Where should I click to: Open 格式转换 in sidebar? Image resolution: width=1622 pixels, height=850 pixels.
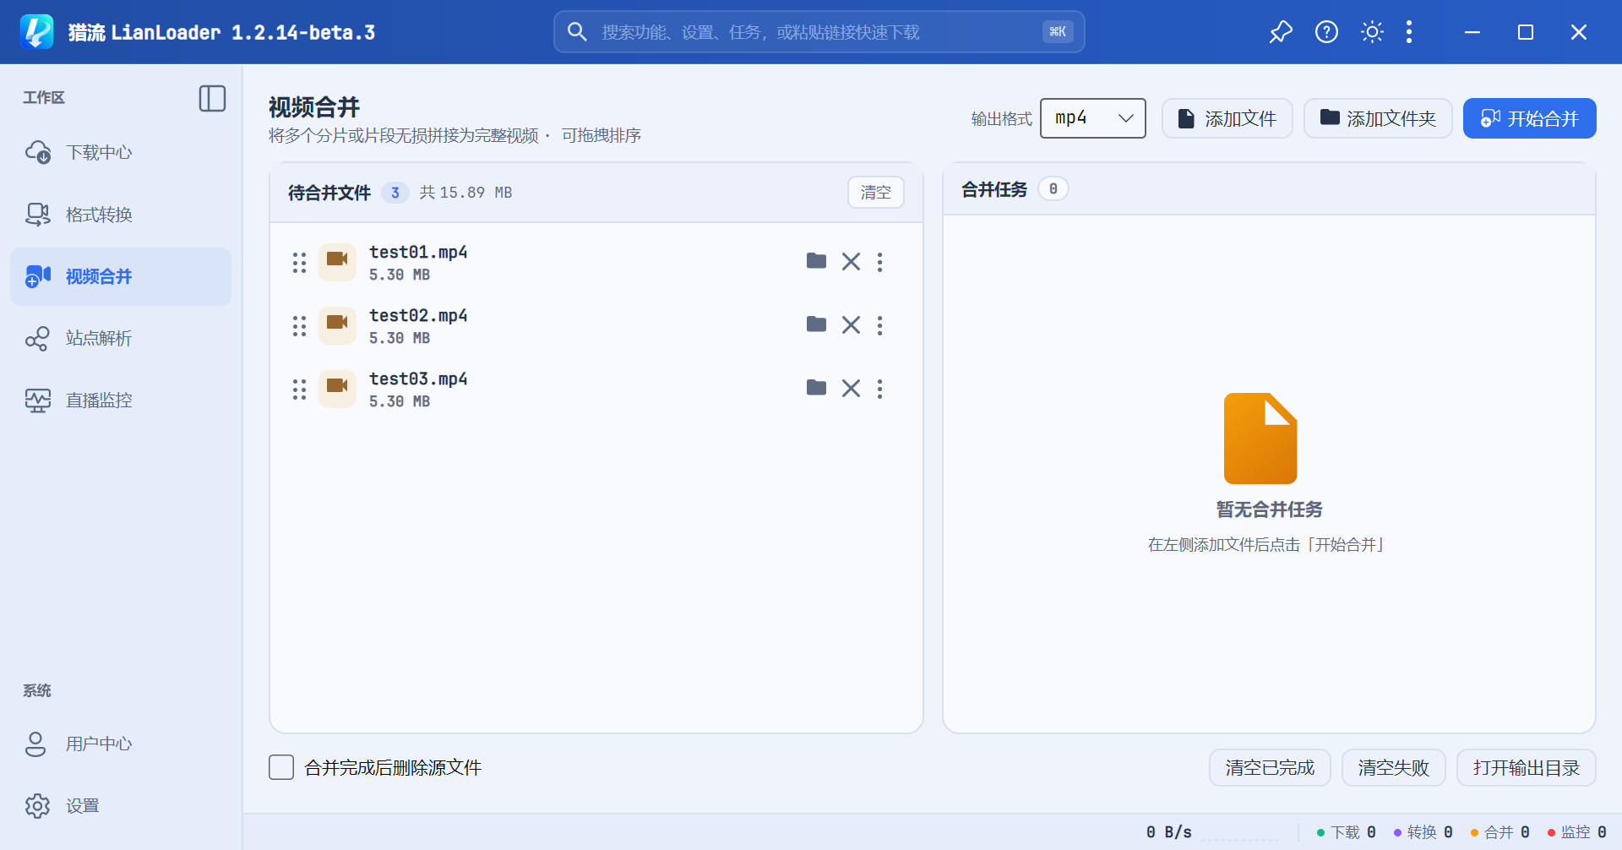121,215
